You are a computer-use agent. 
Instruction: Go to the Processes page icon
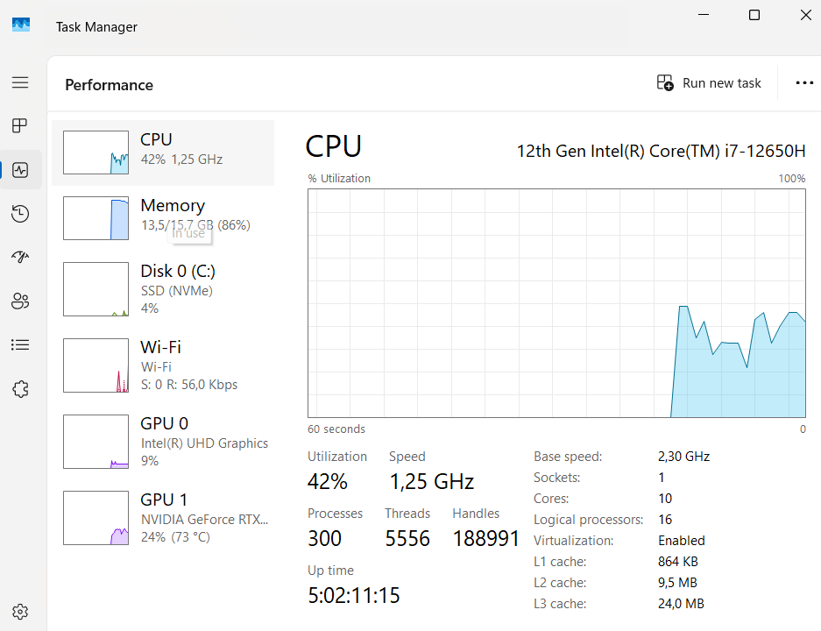20,126
